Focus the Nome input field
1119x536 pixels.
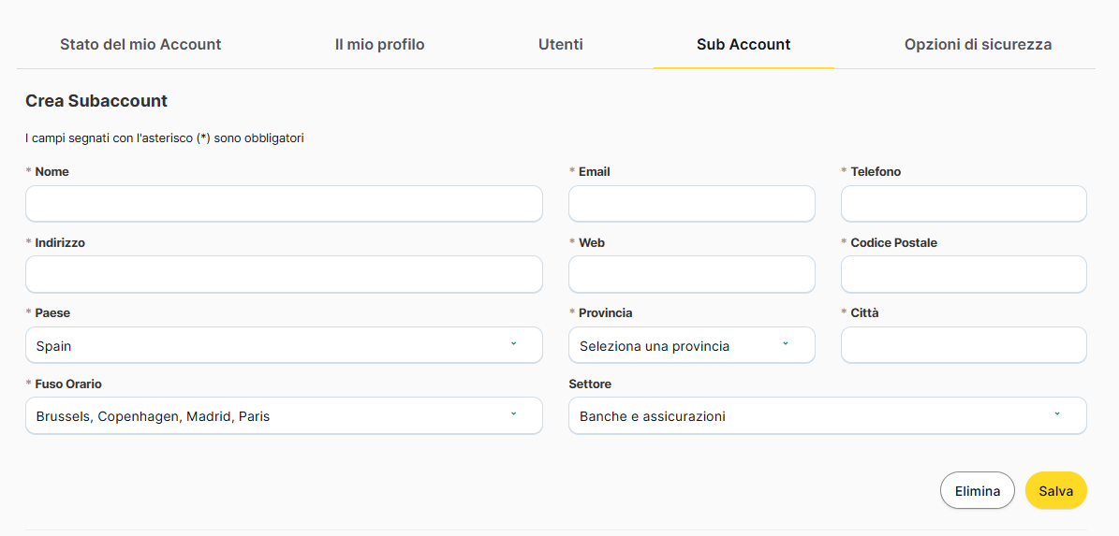point(284,204)
